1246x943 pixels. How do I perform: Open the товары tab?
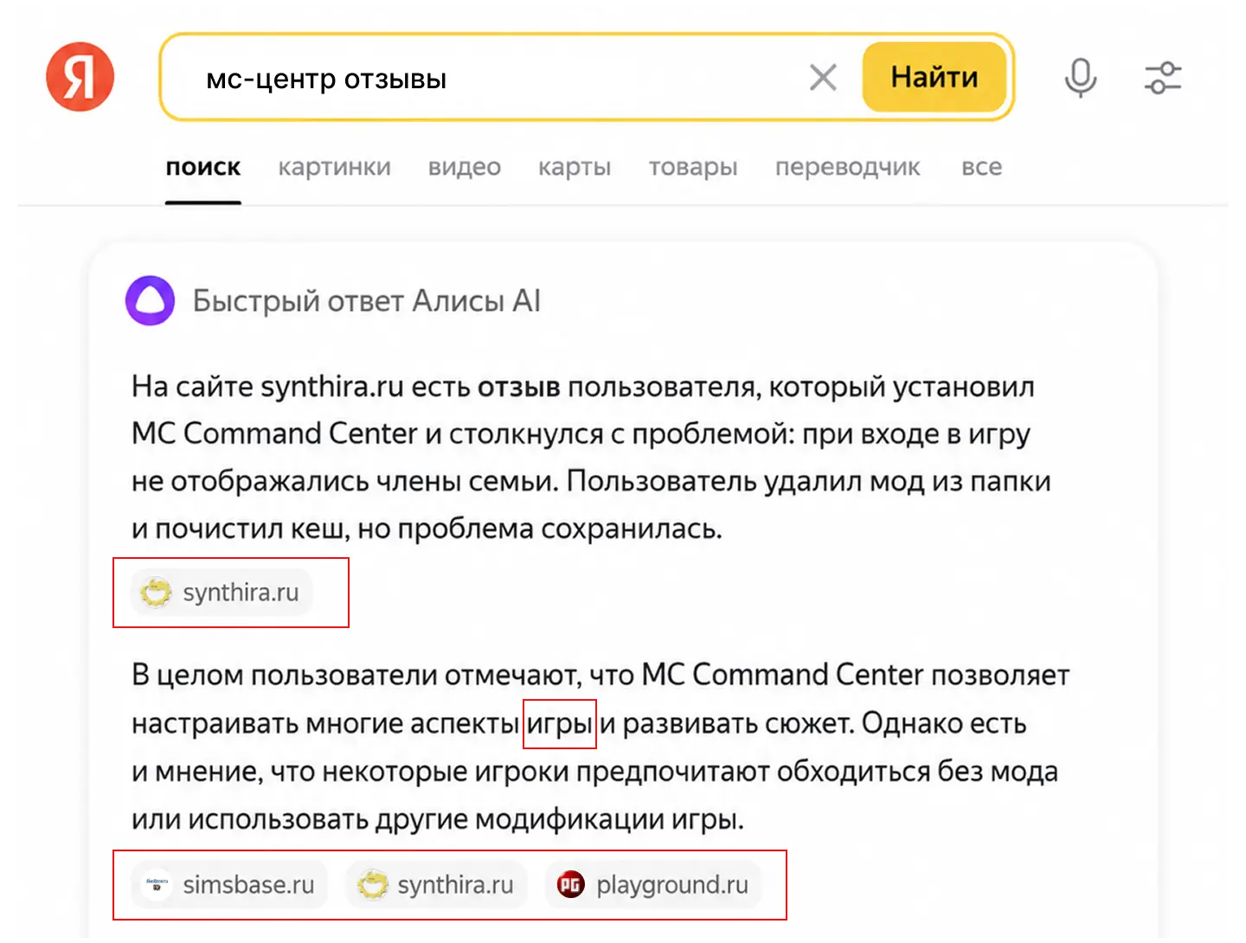tap(693, 167)
